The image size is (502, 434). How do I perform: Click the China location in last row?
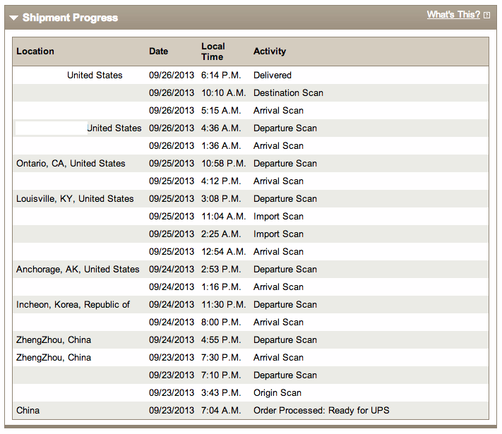(28, 410)
